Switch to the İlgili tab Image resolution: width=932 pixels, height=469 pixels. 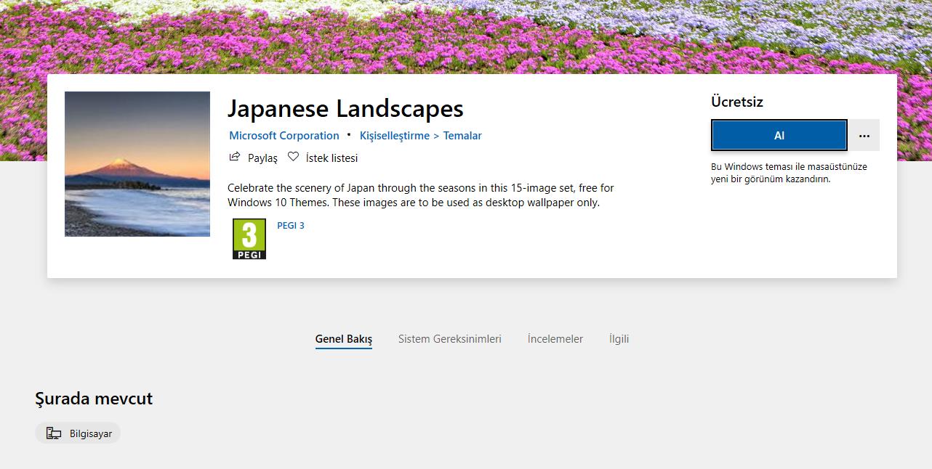coord(619,339)
